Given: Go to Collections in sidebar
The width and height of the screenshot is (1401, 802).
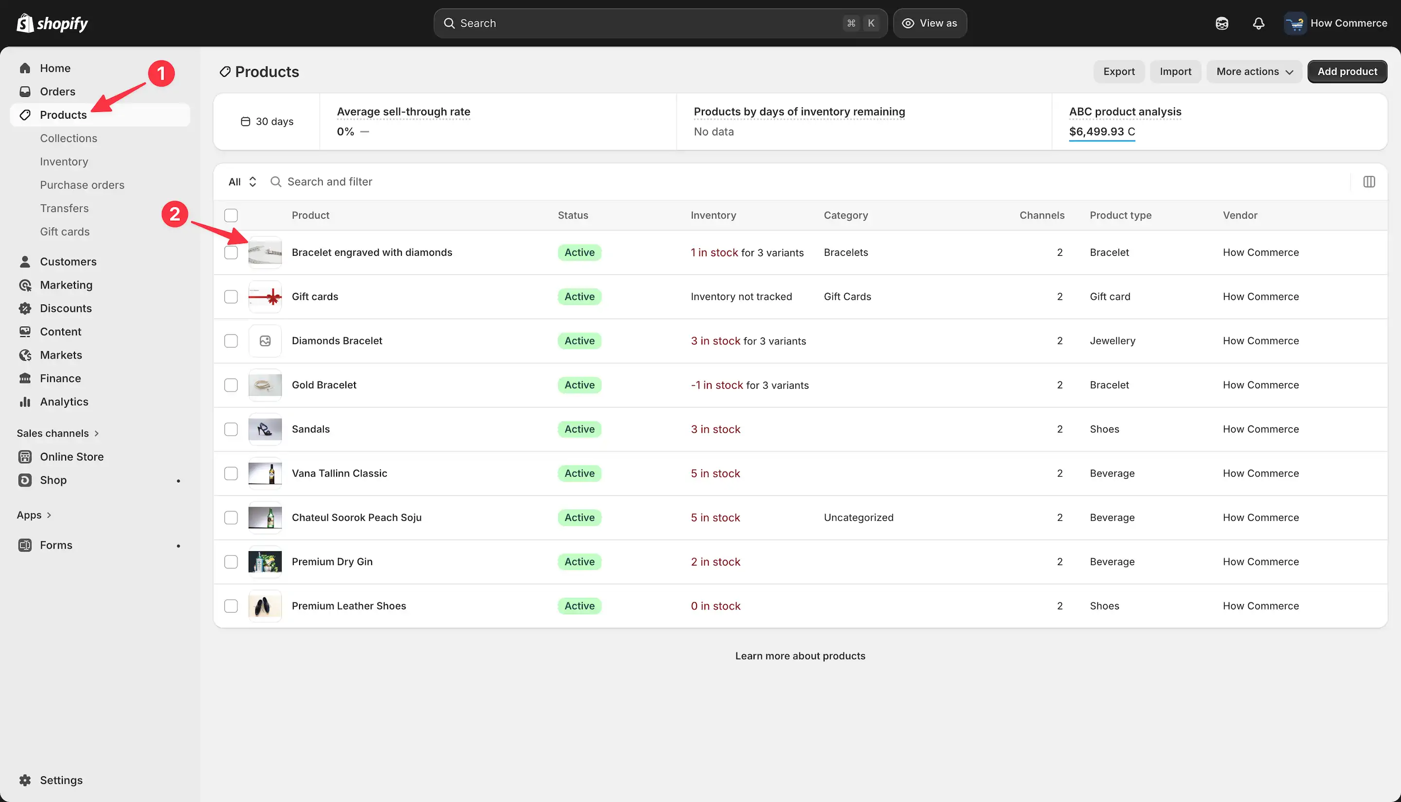Looking at the screenshot, I should (x=68, y=138).
